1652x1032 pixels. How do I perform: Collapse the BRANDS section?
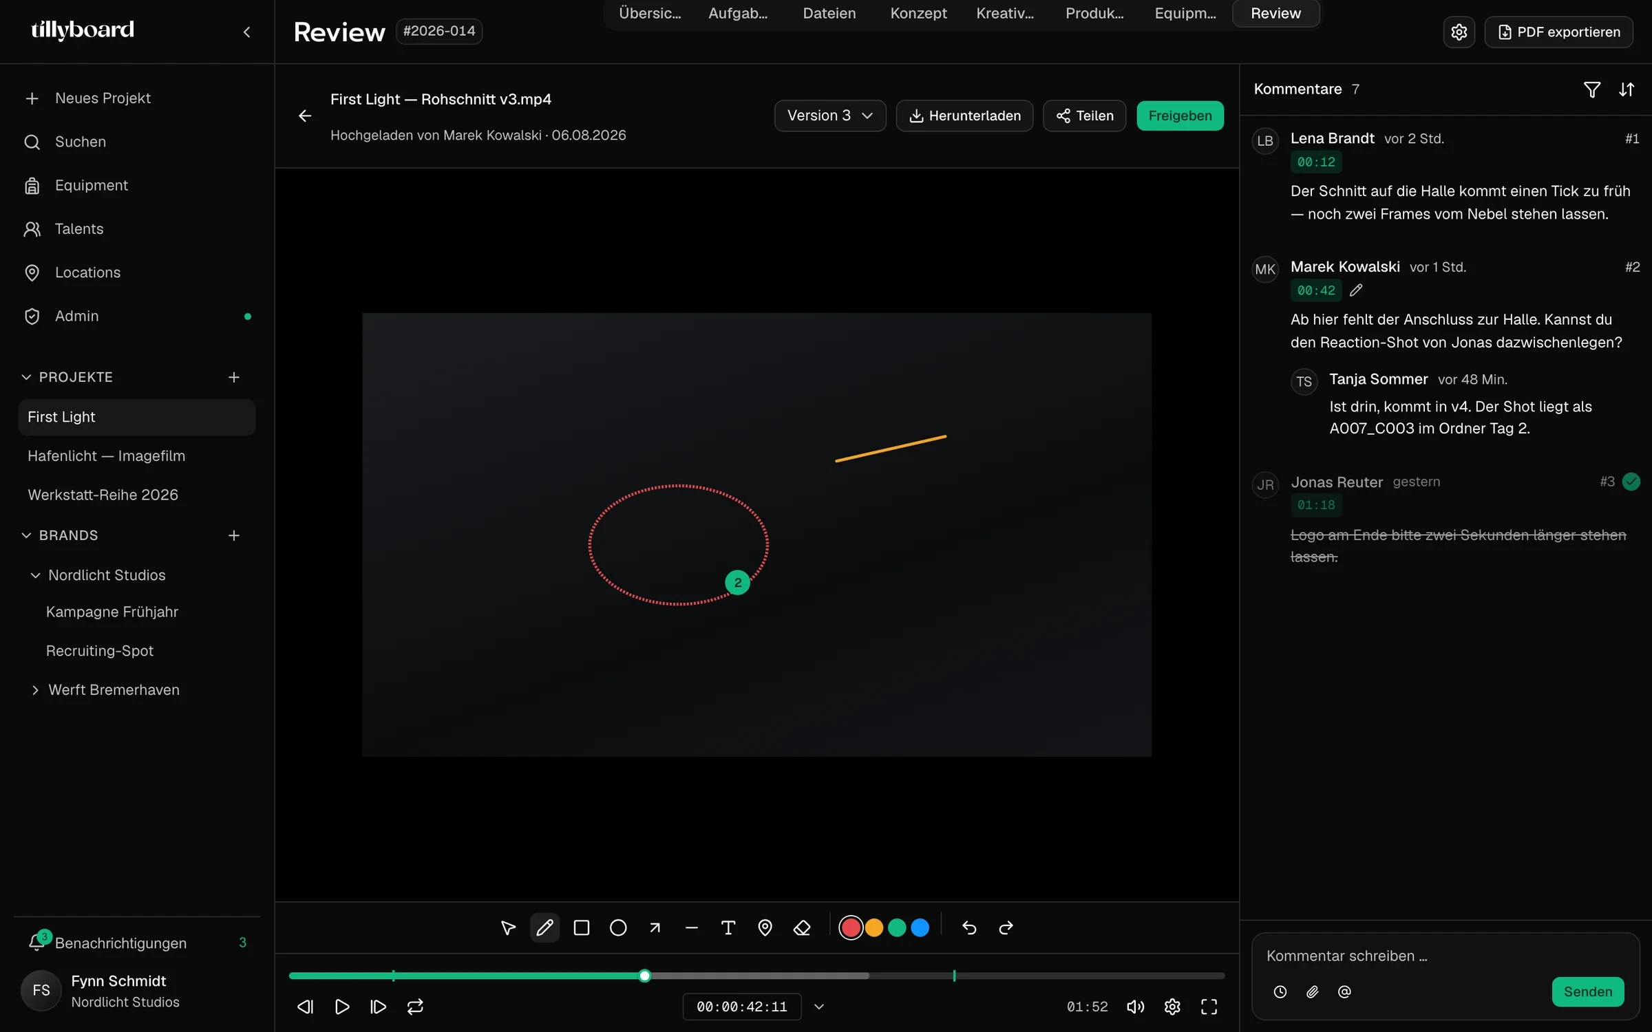pos(26,535)
